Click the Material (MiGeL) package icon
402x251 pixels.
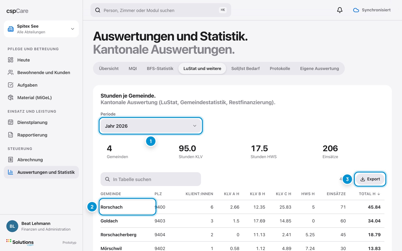coord(11,97)
